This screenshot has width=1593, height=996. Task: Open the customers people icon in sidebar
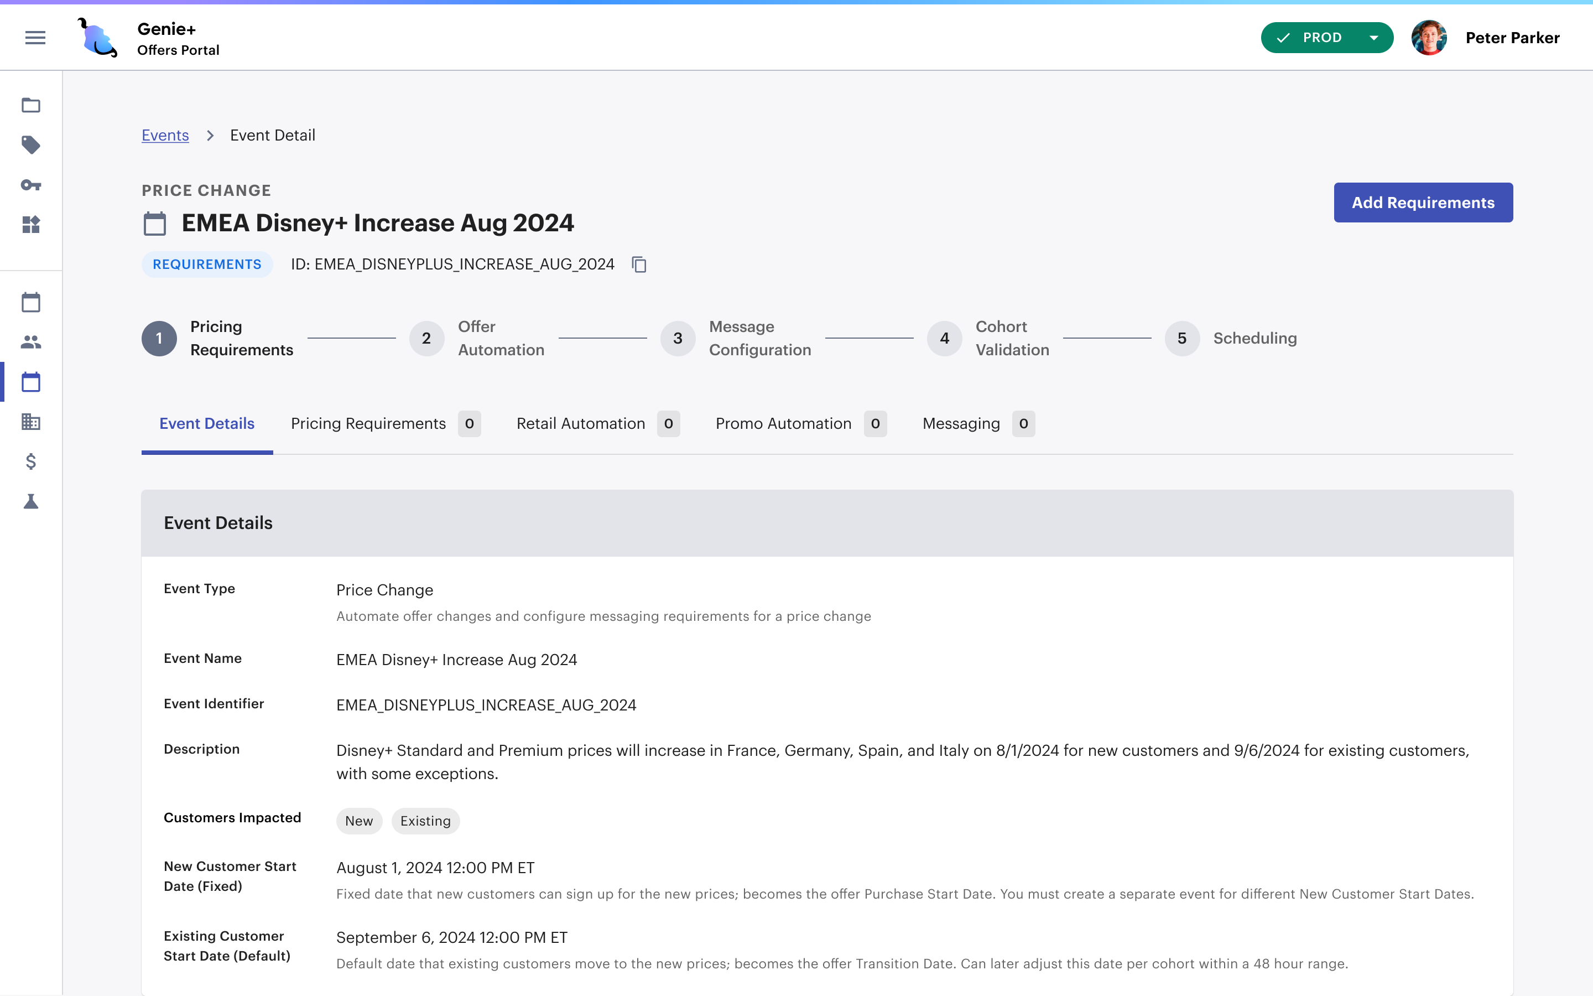pos(30,341)
